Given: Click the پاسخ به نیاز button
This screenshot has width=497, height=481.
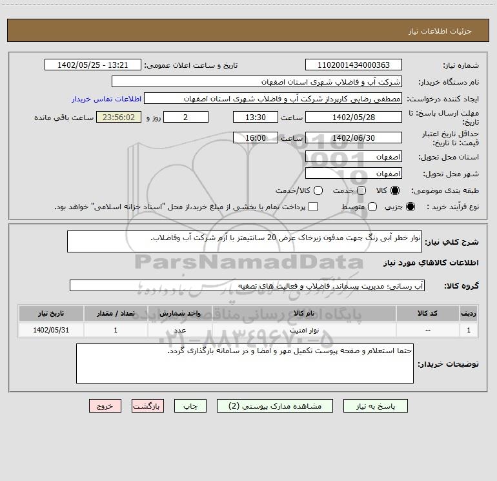Looking at the screenshot, I should (375, 406).
